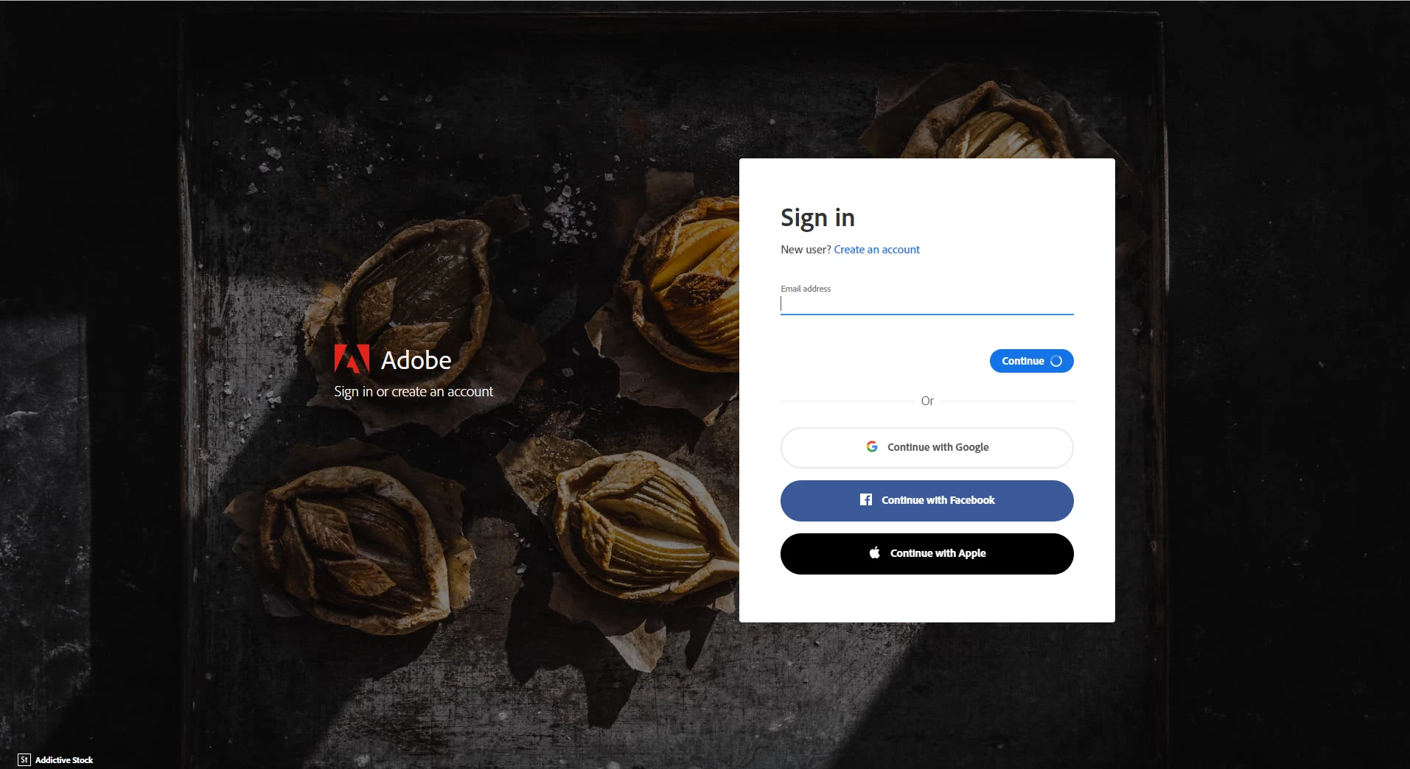Focus the Email address input field
The height and width of the screenshot is (769, 1410).
click(927, 304)
